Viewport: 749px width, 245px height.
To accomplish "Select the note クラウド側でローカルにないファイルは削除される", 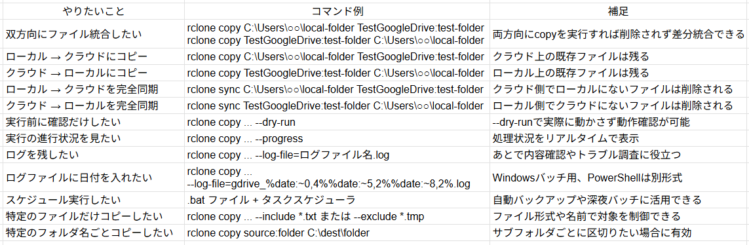I will (619, 89).
